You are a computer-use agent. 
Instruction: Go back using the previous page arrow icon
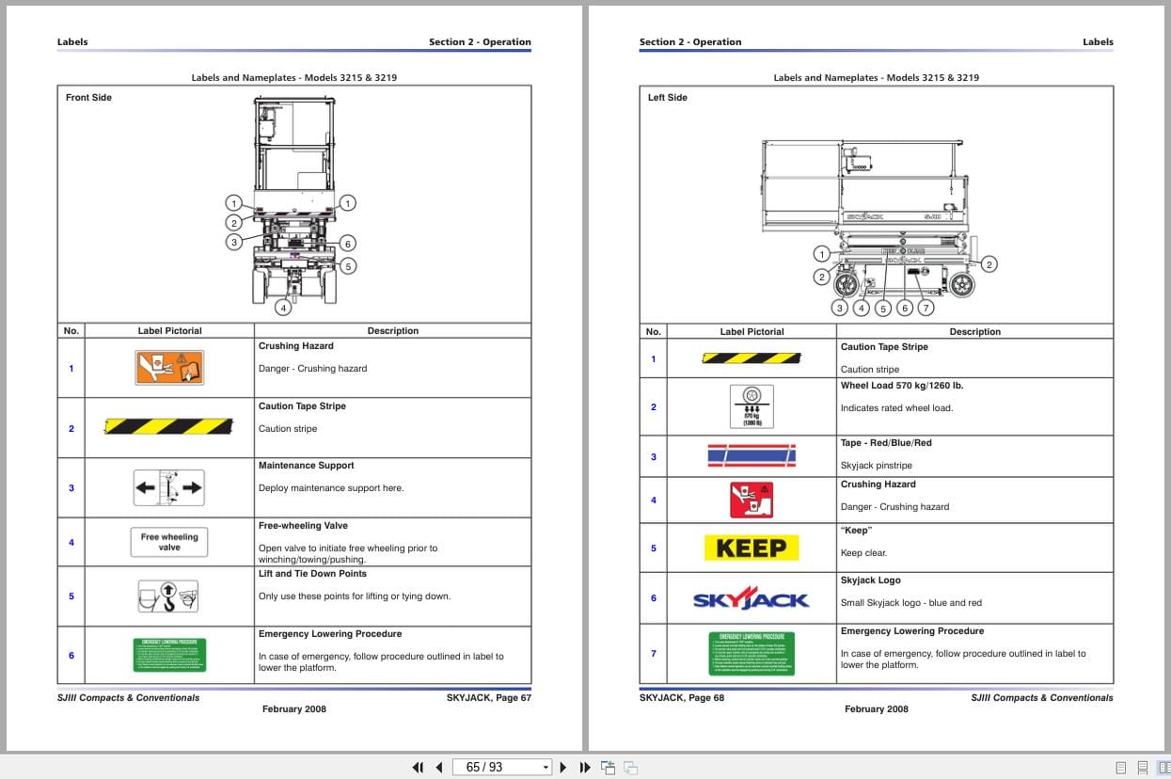(439, 767)
